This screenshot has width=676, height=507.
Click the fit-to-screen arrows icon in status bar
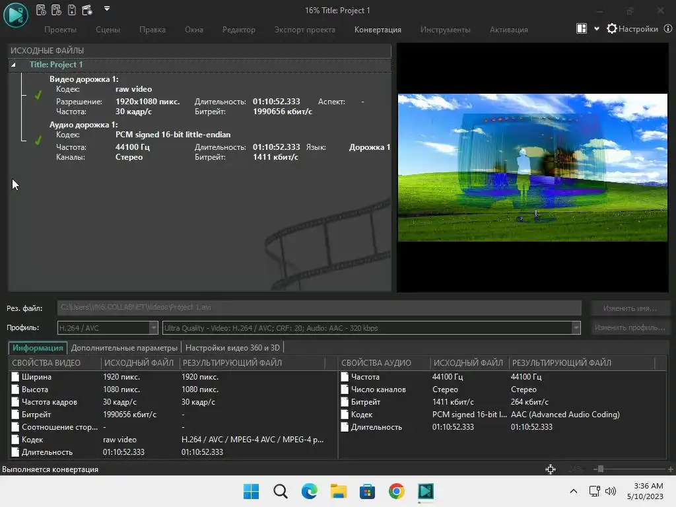tap(551, 469)
